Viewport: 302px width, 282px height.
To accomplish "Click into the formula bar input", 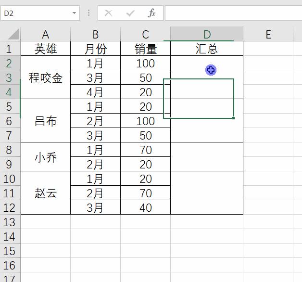I will coord(233,13).
